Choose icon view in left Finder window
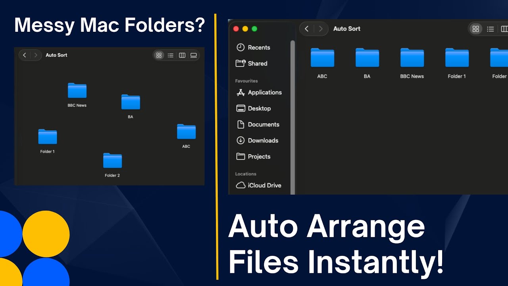The height and width of the screenshot is (286, 508). click(159, 55)
